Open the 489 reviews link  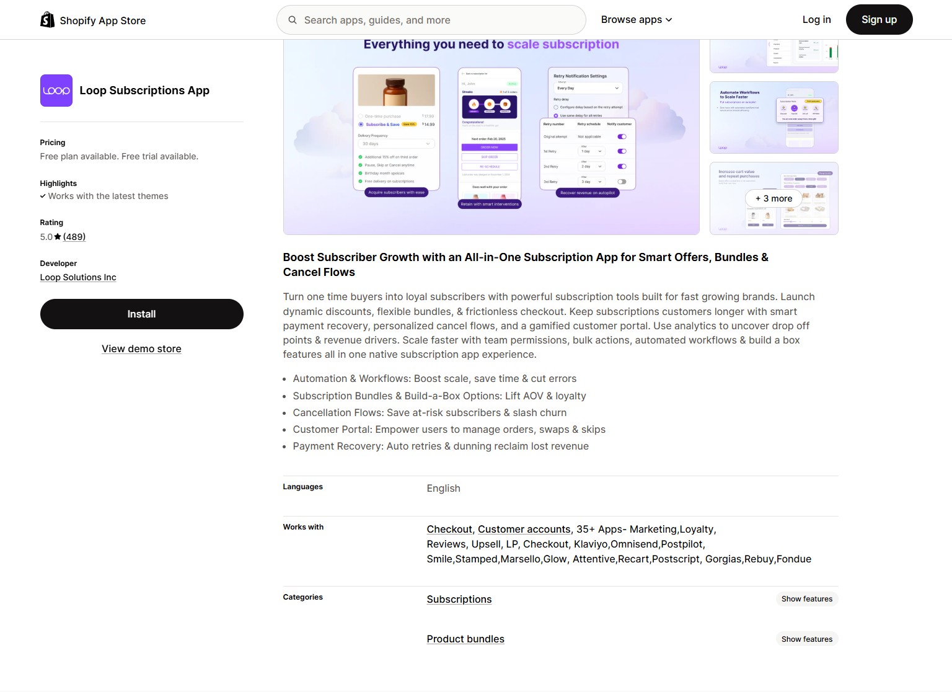click(74, 237)
